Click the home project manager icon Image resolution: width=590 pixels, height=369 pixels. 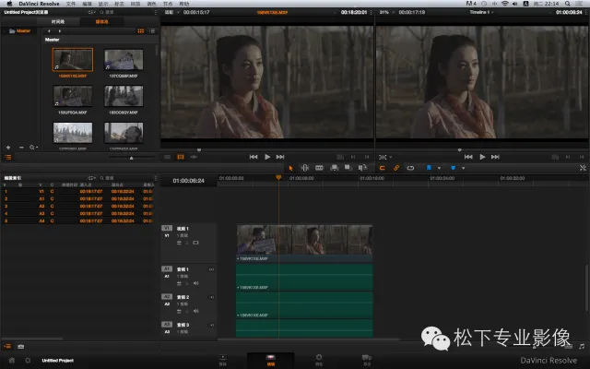12,361
